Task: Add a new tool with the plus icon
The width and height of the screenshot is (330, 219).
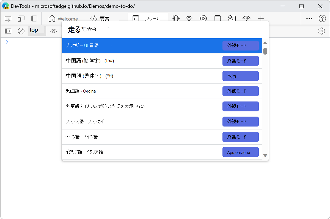Action: point(260,18)
